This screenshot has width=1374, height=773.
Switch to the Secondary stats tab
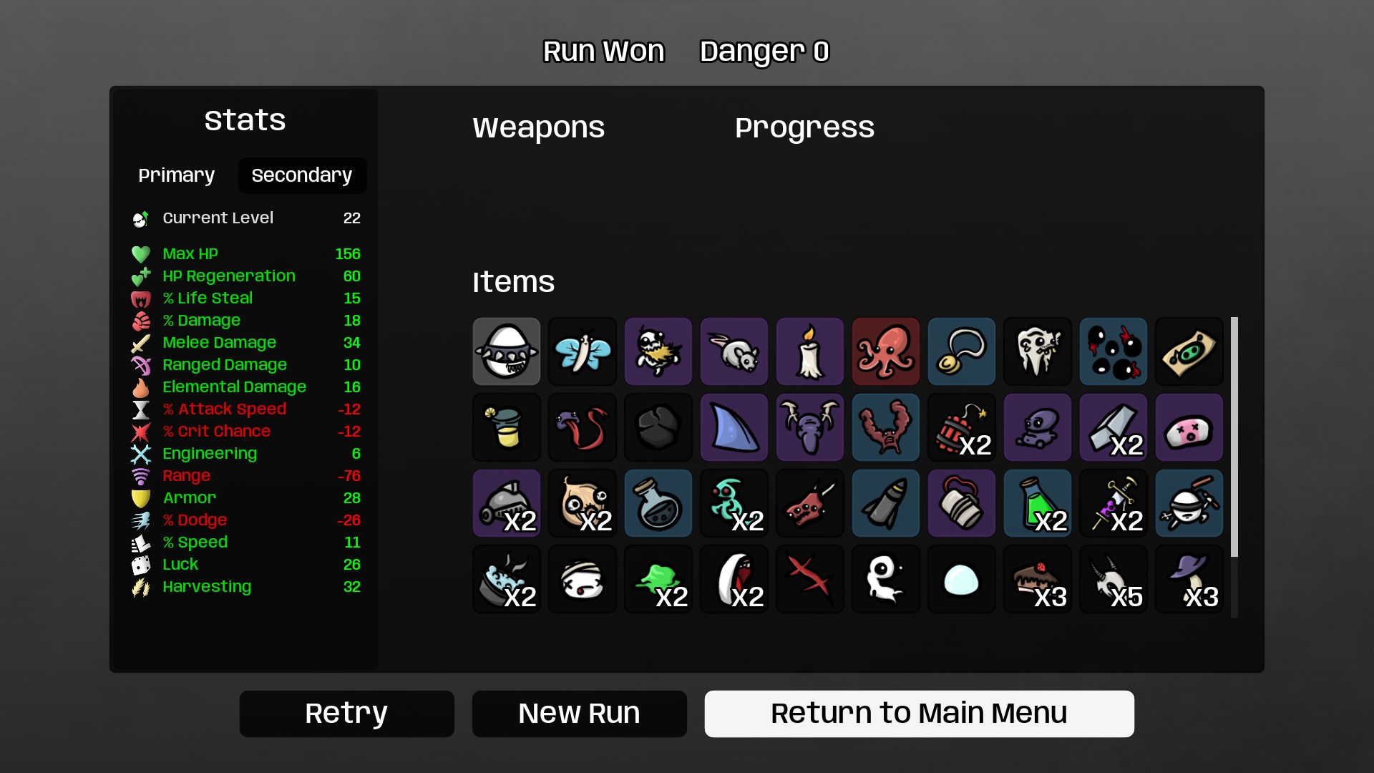pyautogui.click(x=302, y=175)
